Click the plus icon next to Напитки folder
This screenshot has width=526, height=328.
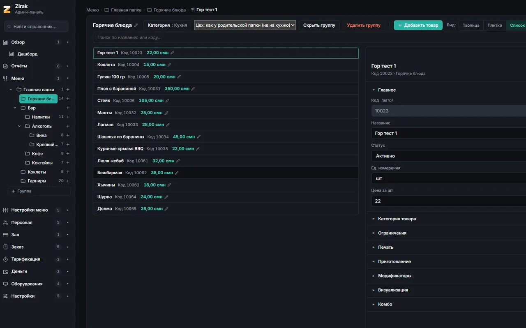tap(68, 117)
